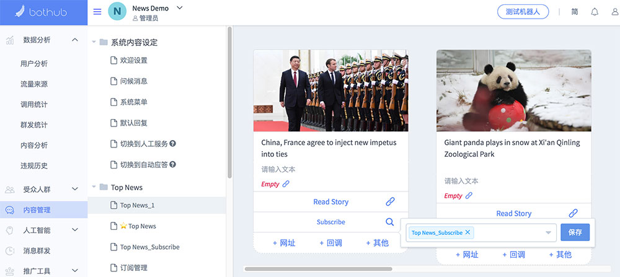Screen dimensions: 620x277
Task: Expand the 人工智能 section
Action: pos(75,230)
